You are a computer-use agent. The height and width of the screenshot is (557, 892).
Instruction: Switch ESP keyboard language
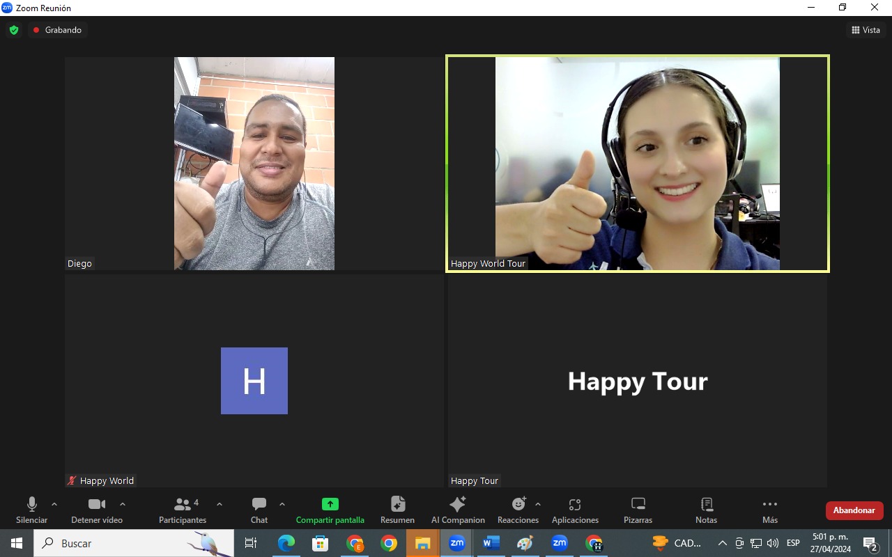[x=793, y=543]
